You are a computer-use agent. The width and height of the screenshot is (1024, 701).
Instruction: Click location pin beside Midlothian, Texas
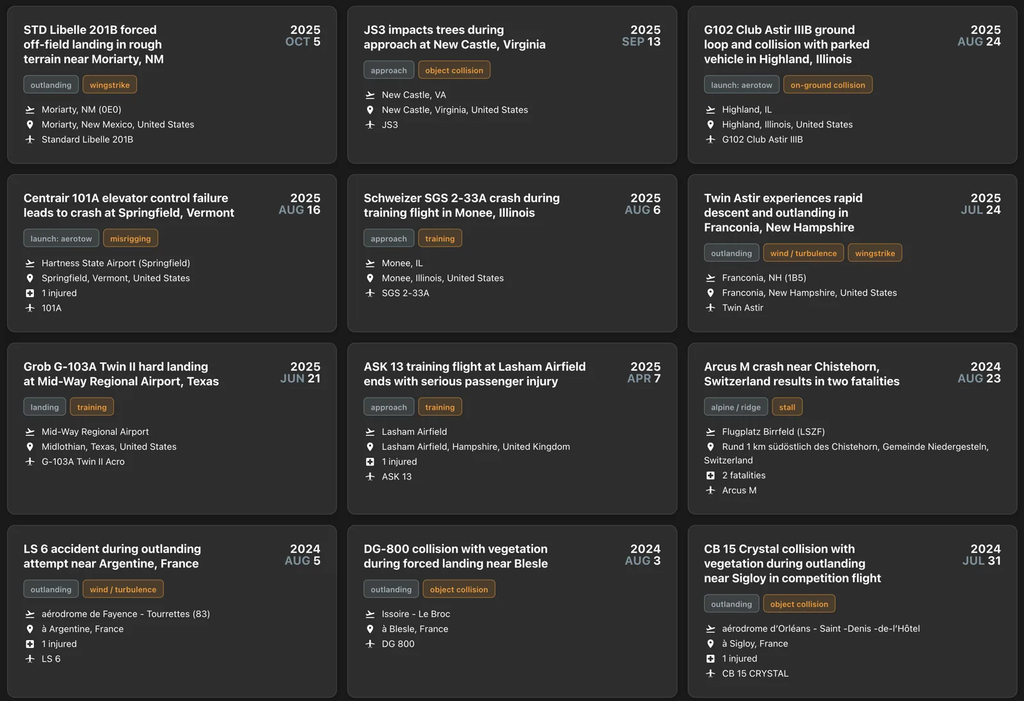pos(29,447)
